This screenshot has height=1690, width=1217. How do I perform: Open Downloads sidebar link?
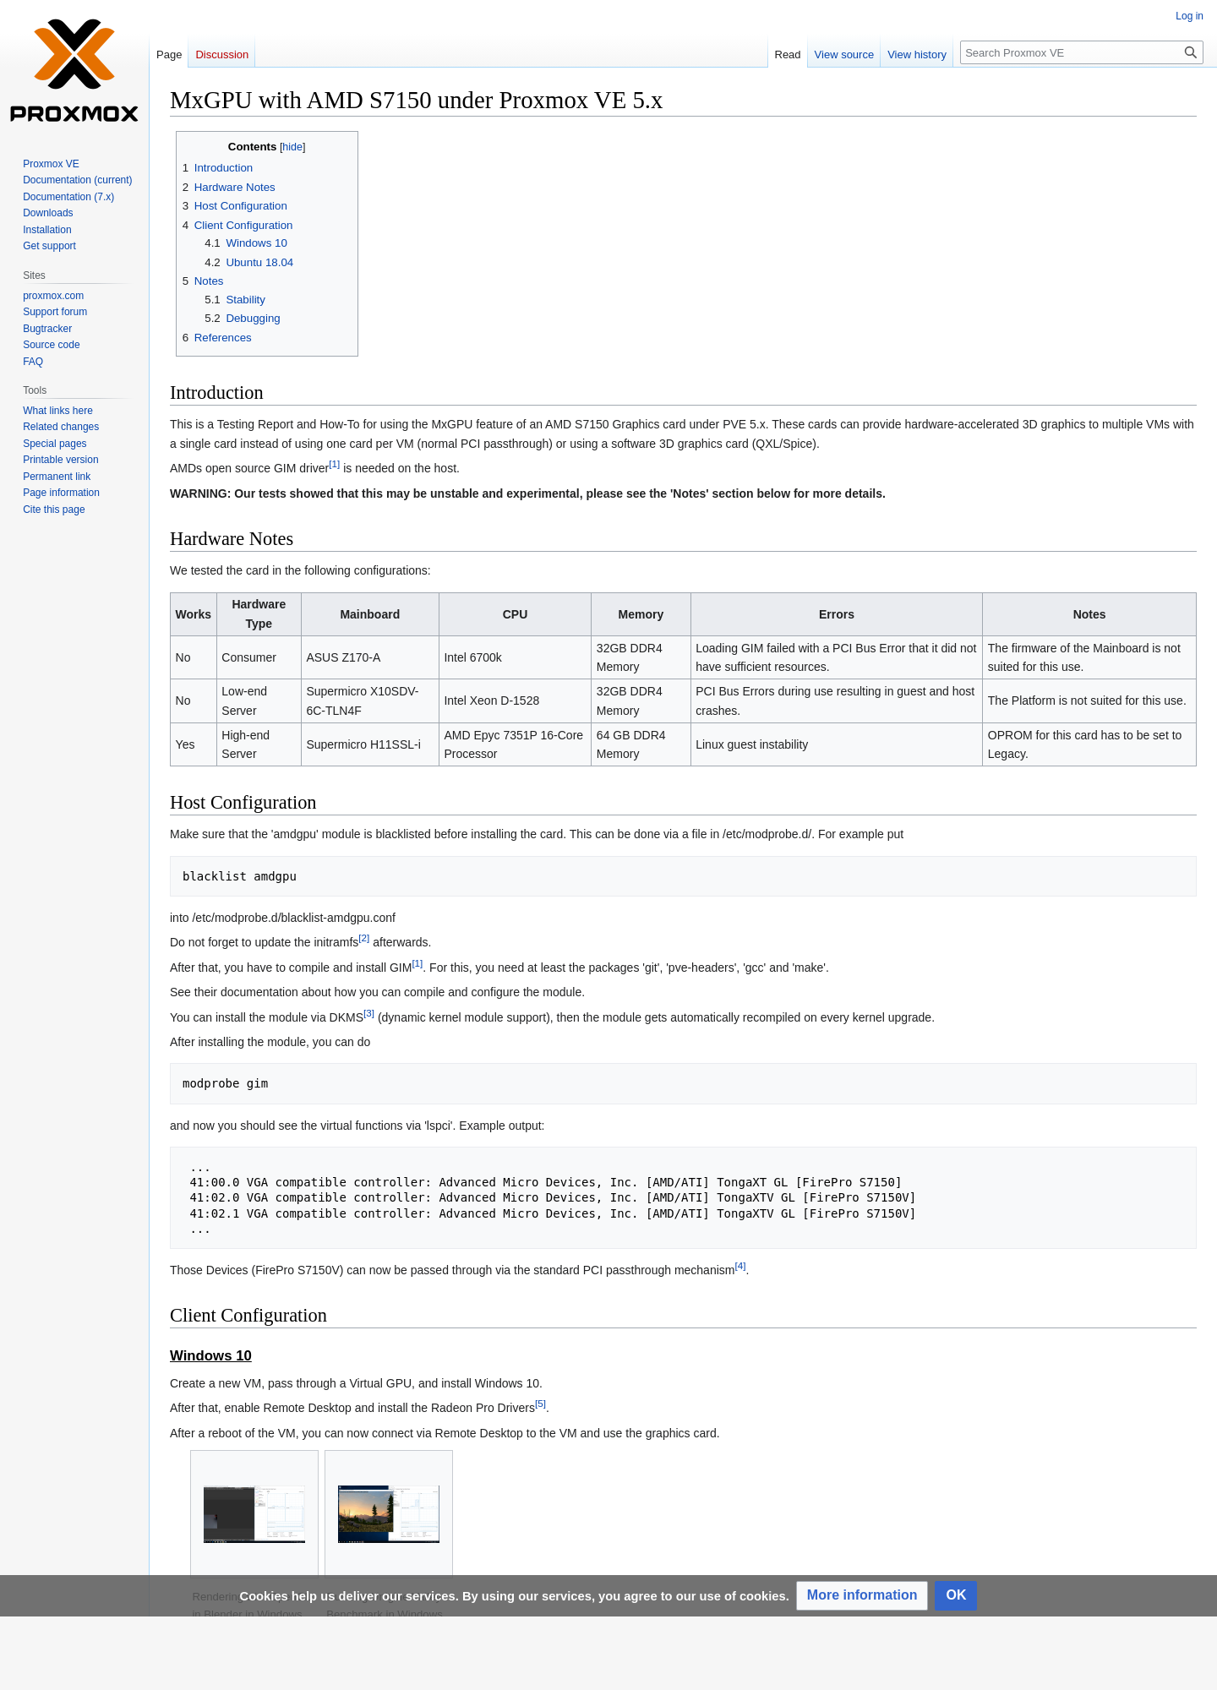click(x=47, y=213)
